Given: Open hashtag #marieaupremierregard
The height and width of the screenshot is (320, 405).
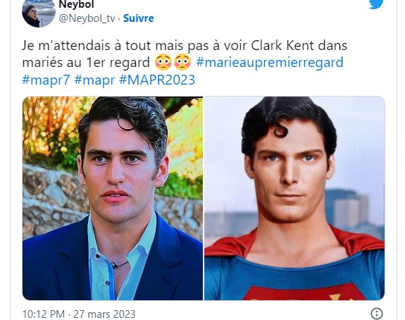Looking at the screenshot, I should point(270,63).
